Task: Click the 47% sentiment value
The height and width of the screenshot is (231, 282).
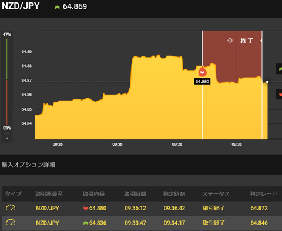Action: [x=7, y=35]
